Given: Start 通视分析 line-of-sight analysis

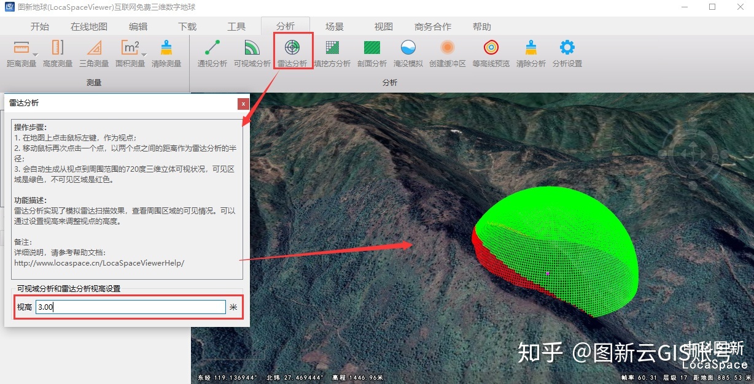Looking at the screenshot, I should point(212,48).
